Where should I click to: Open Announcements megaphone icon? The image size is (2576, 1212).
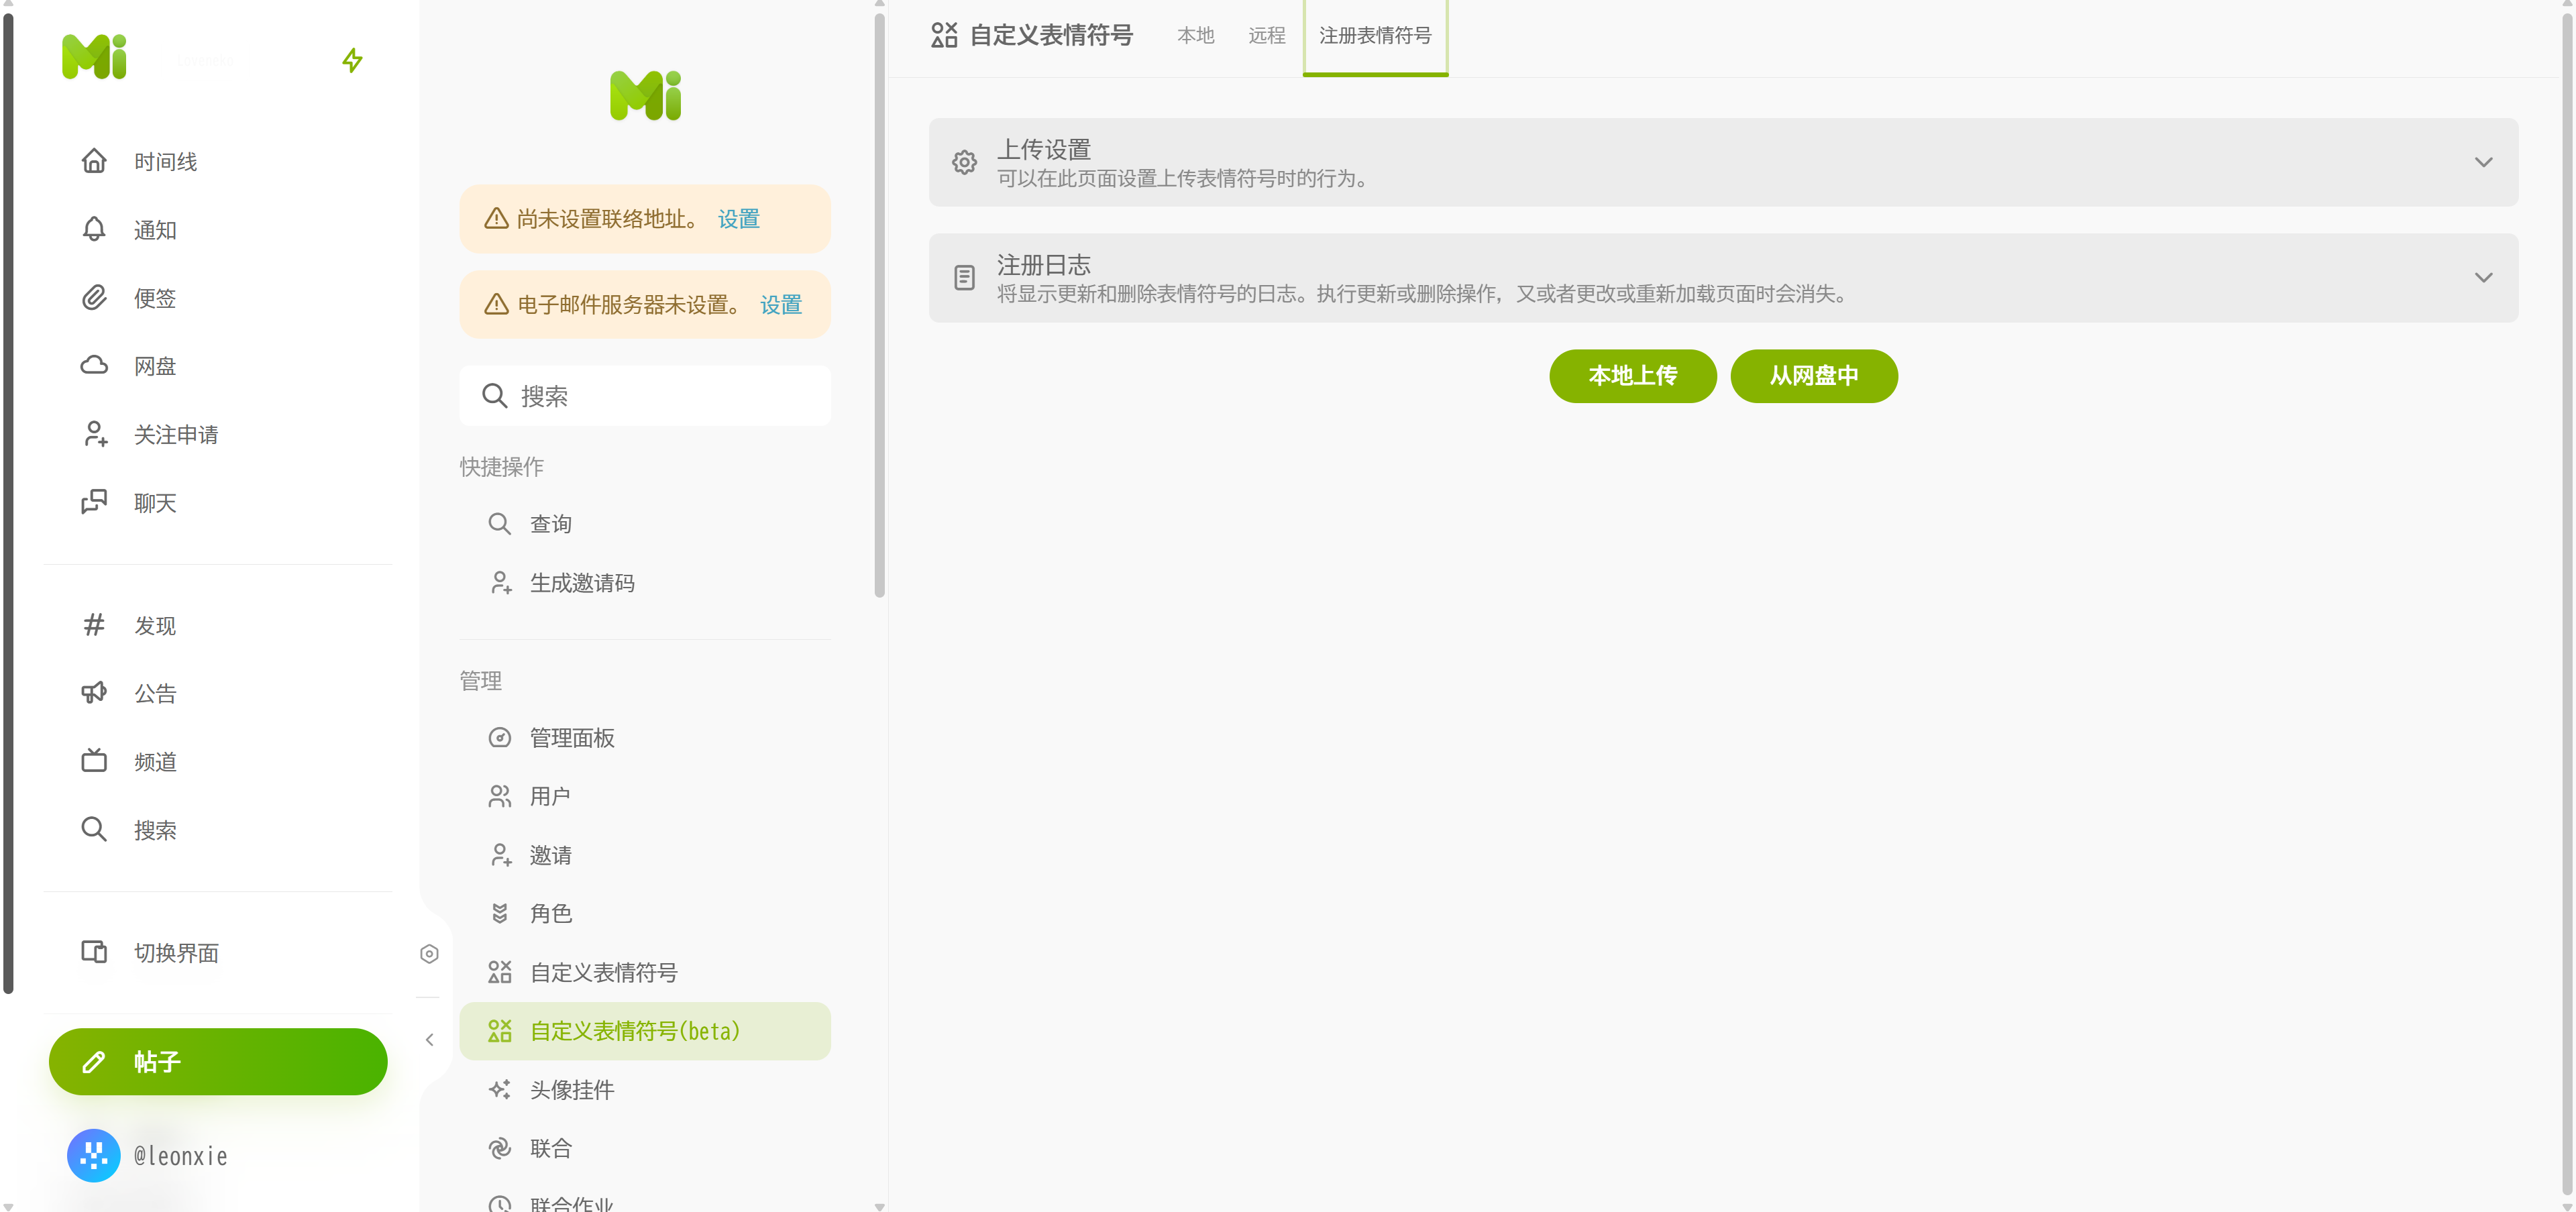(x=94, y=692)
